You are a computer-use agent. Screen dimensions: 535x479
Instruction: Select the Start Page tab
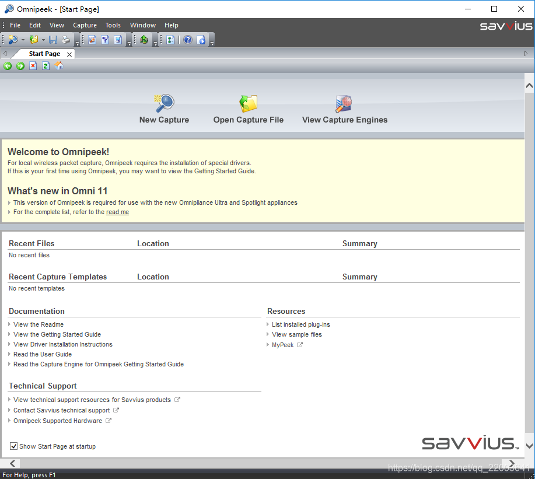44,54
